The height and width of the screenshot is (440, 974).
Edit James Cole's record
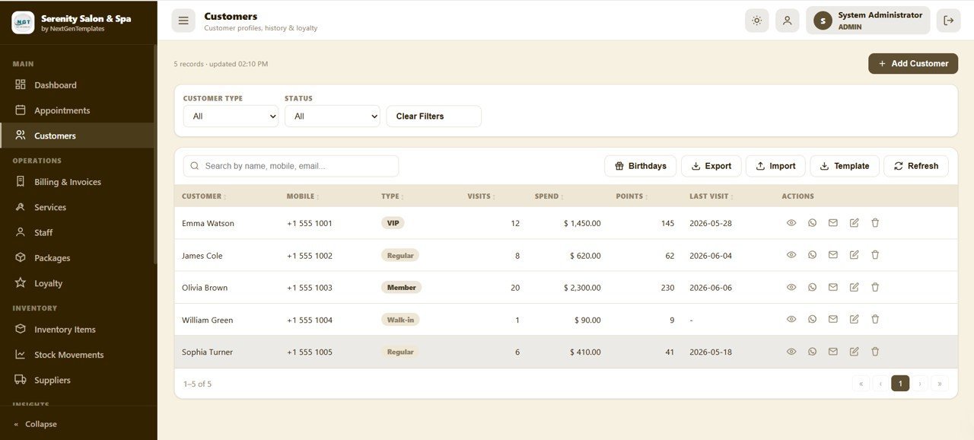tap(854, 255)
